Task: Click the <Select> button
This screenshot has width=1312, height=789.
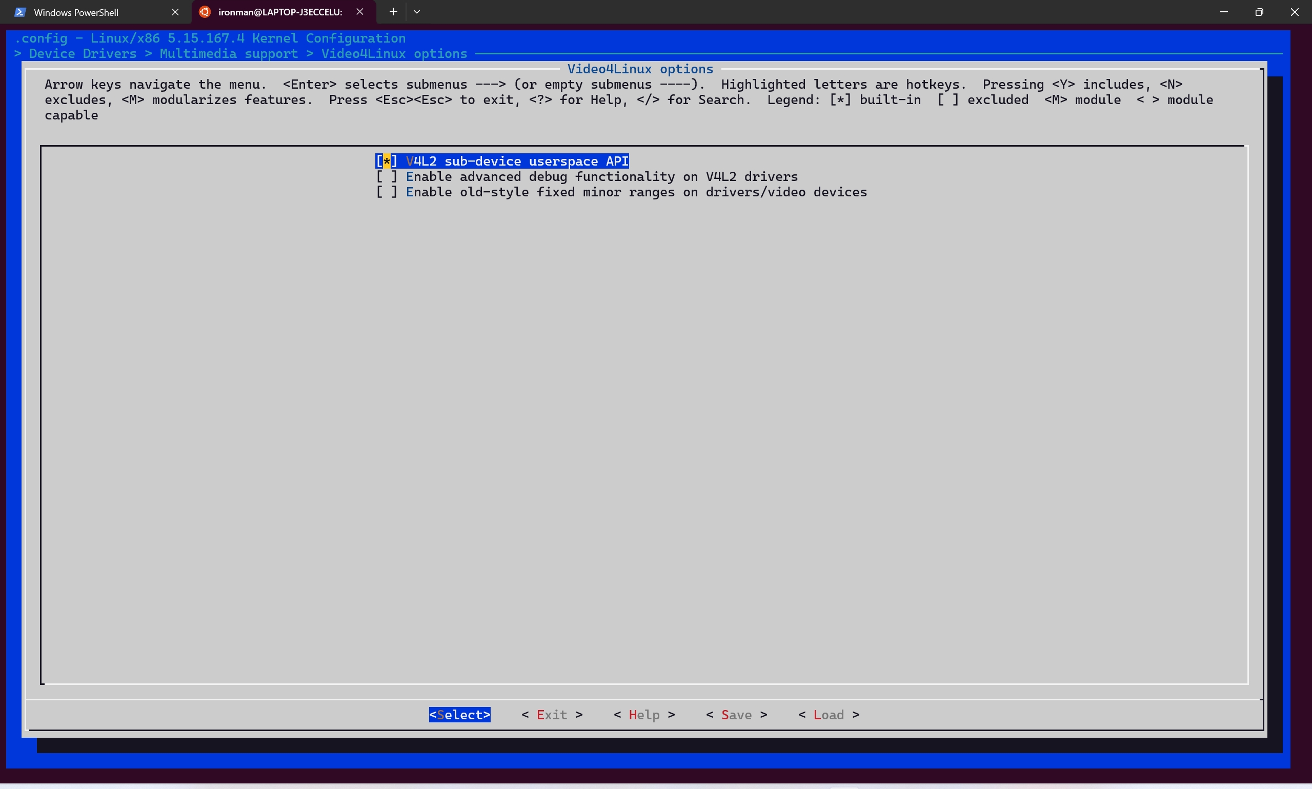Action: pyautogui.click(x=460, y=715)
